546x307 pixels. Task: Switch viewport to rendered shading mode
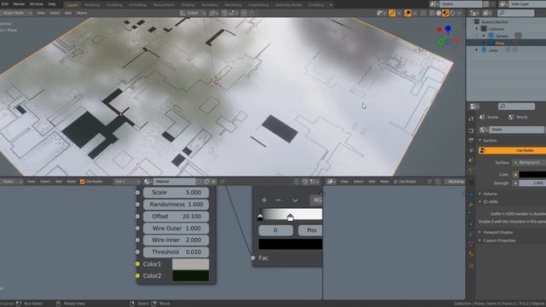point(452,14)
